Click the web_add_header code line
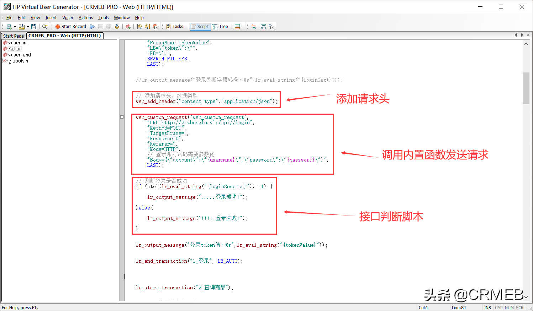 coord(206,101)
